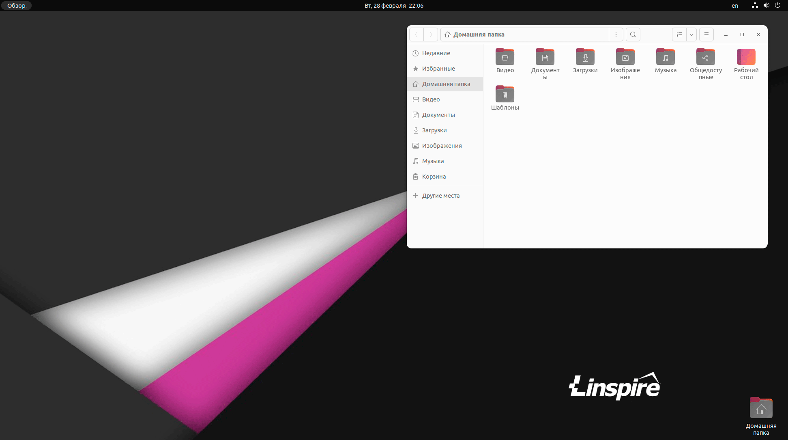Screen dimensions: 788x440
Task: Open the Музыка folder icon
Action: pos(665,58)
